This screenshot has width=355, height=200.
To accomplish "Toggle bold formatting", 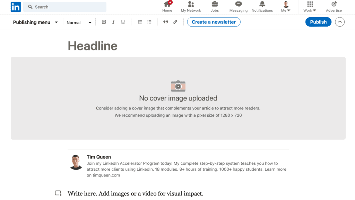I will [104, 22].
